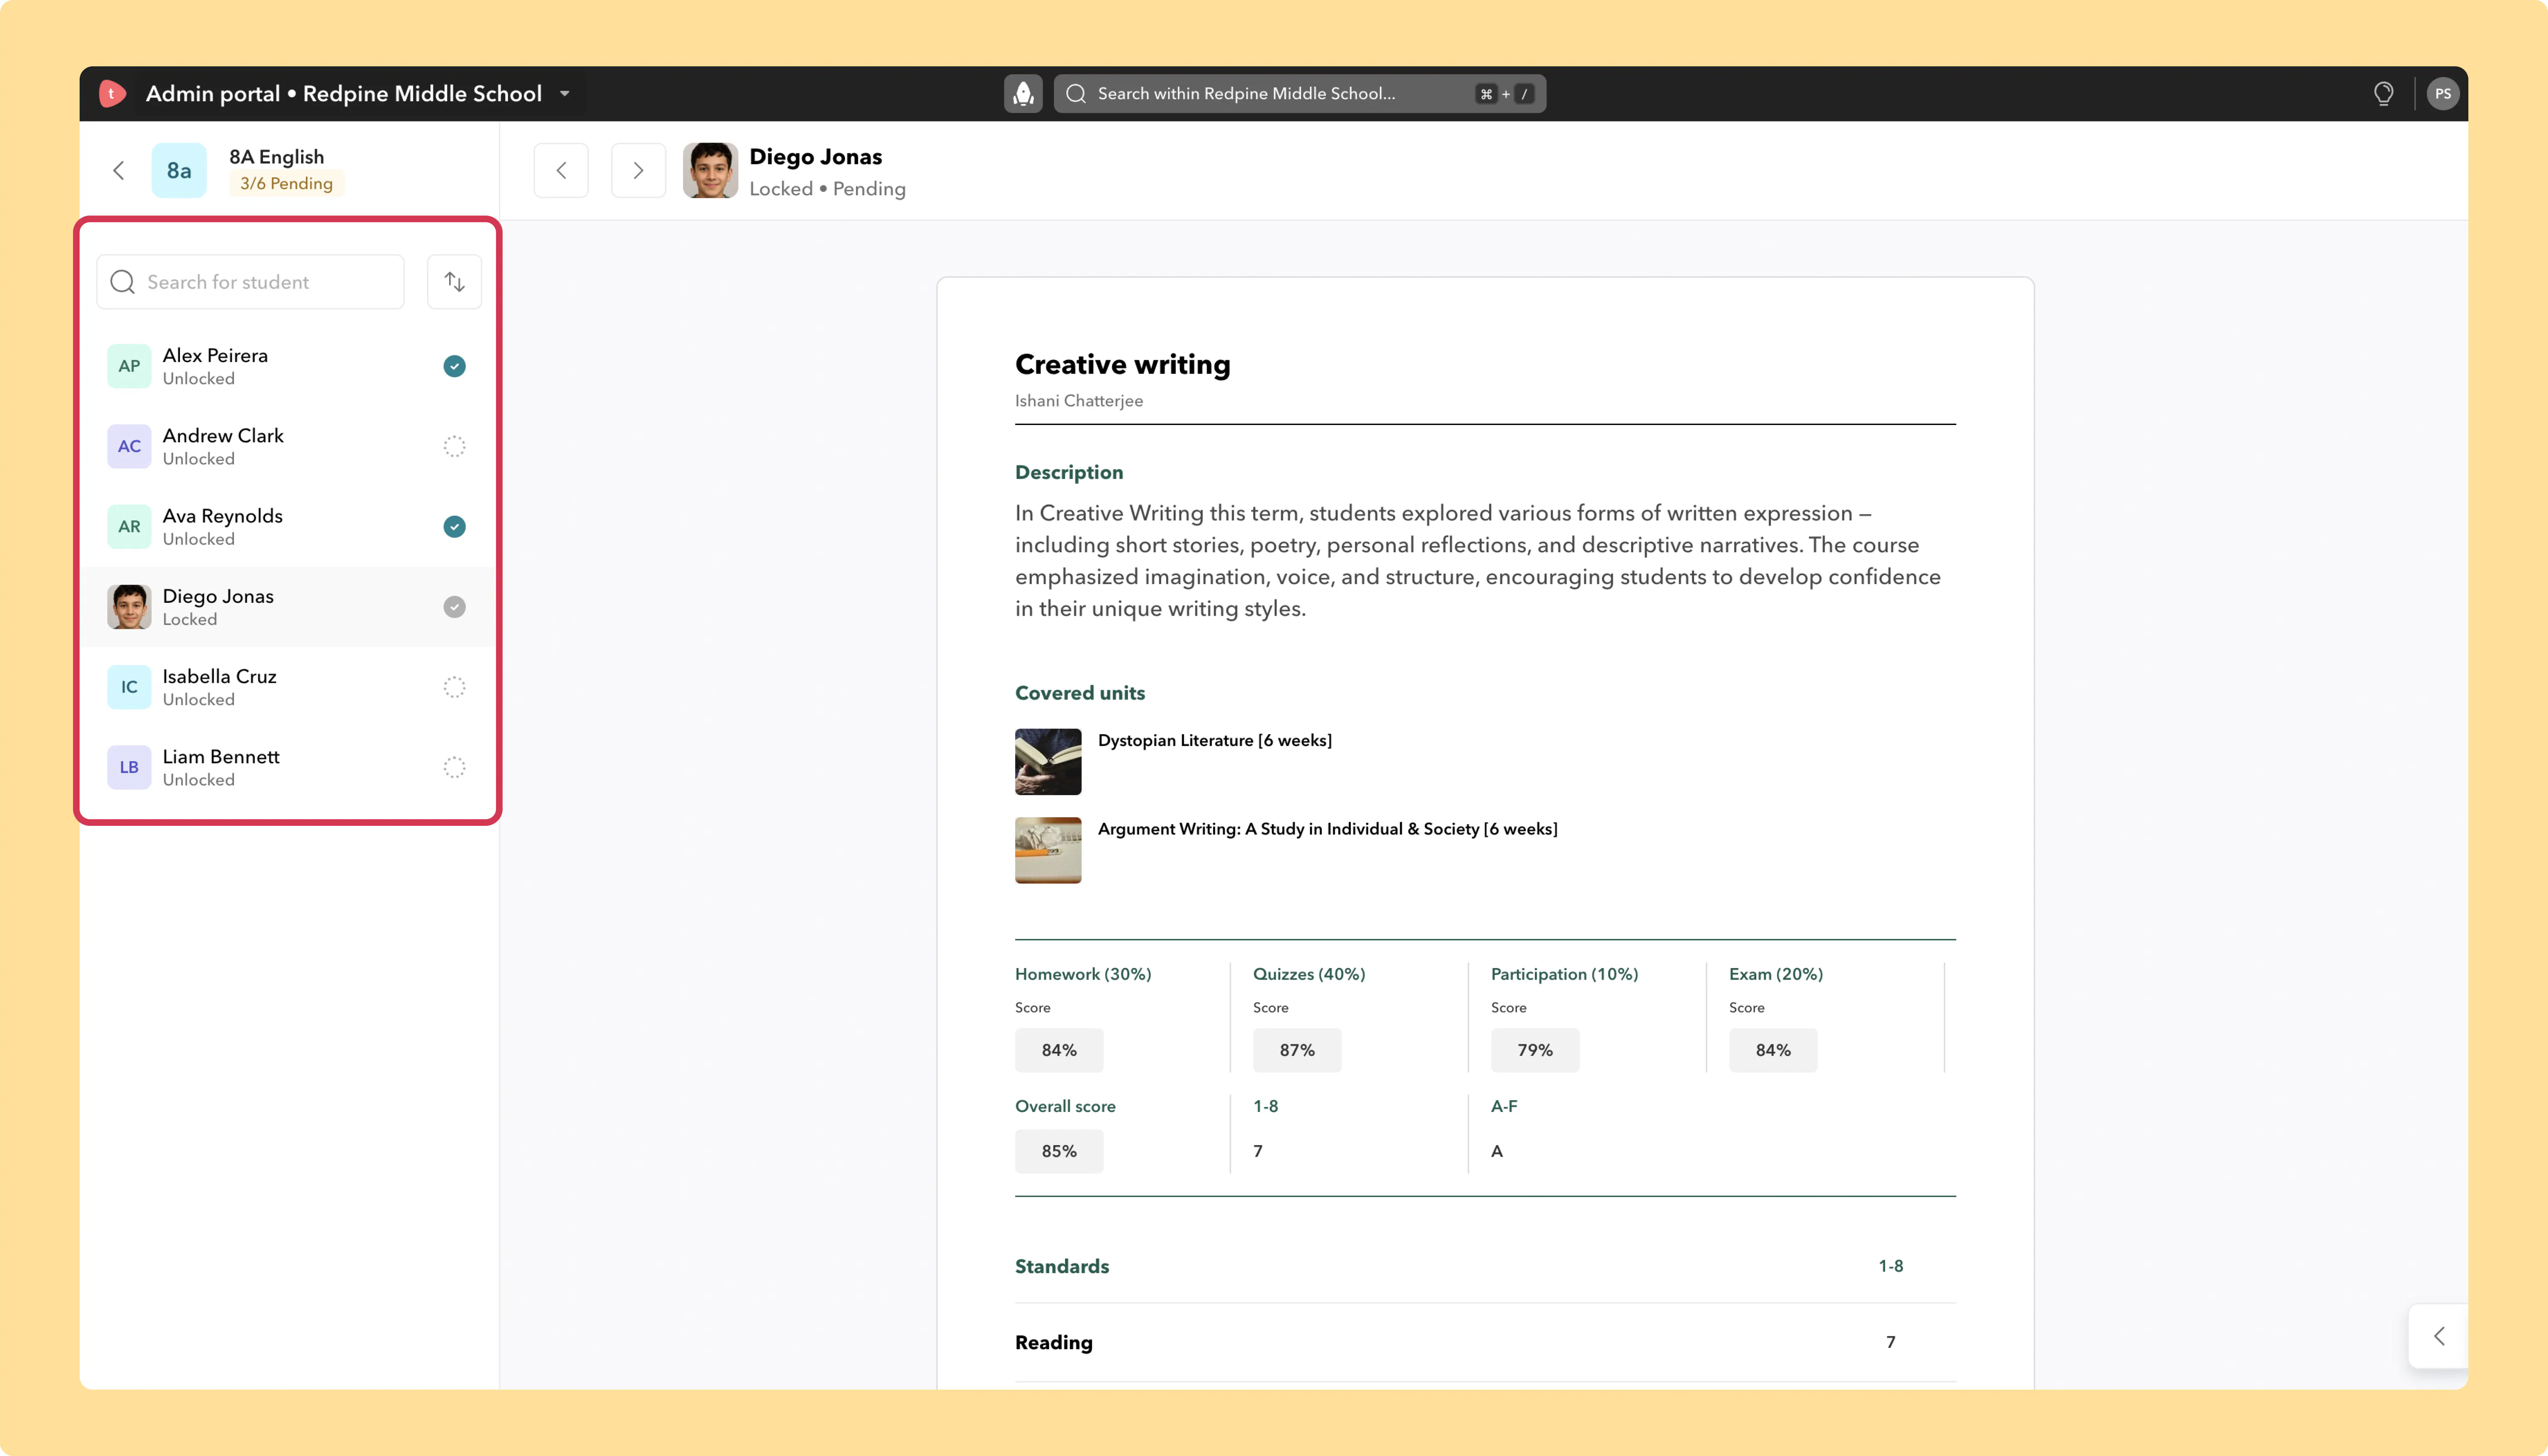Image resolution: width=2548 pixels, height=1456 pixels.
Task: Click the rocket icon beside search
Action: coord(1023,94)
